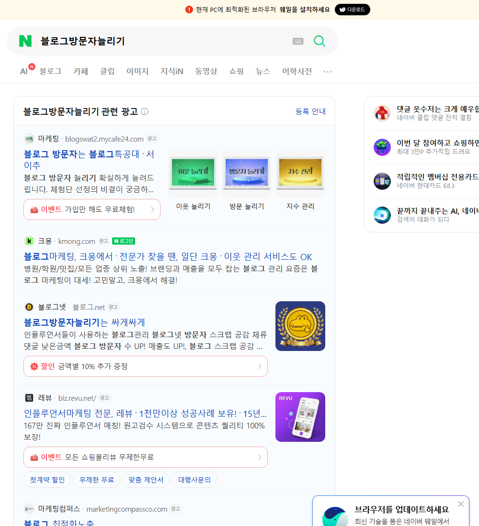Switch to the 동영상 tab

(x=206, y=71)
